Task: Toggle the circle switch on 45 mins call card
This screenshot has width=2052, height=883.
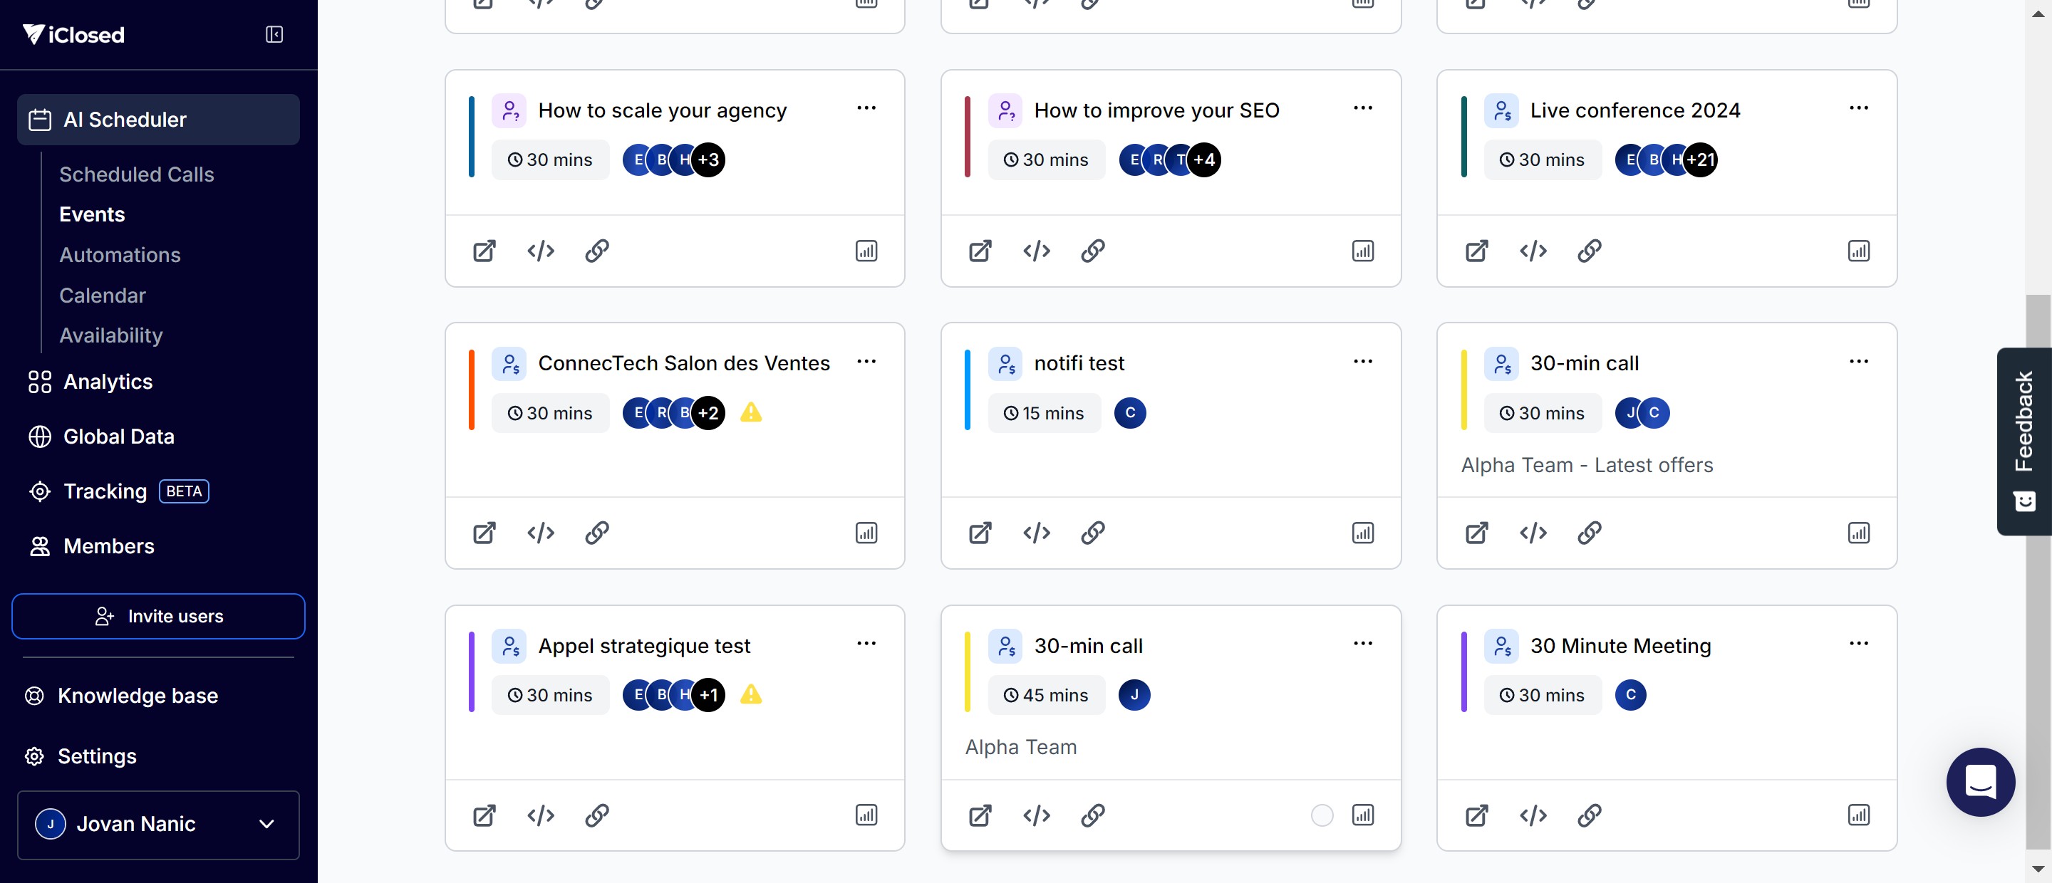Action: 1322,815
